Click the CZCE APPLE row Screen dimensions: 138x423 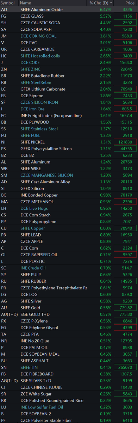coord(69,241)
